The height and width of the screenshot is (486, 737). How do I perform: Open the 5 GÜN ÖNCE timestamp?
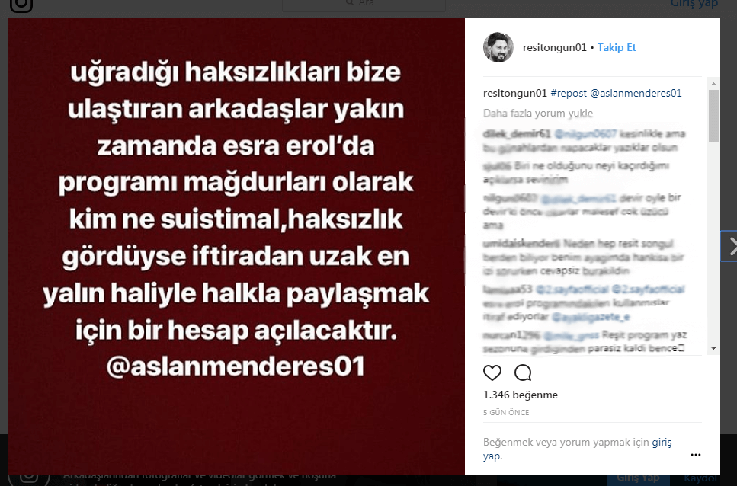506,412
